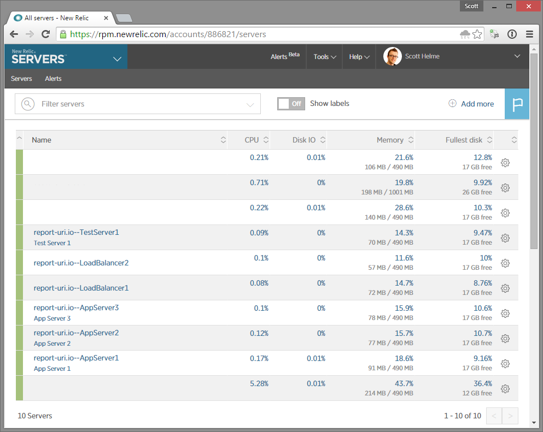Click the search magnifier icon in filter
Screen dimensions: 543x432
pyautogui.click(x=28, y=104)
